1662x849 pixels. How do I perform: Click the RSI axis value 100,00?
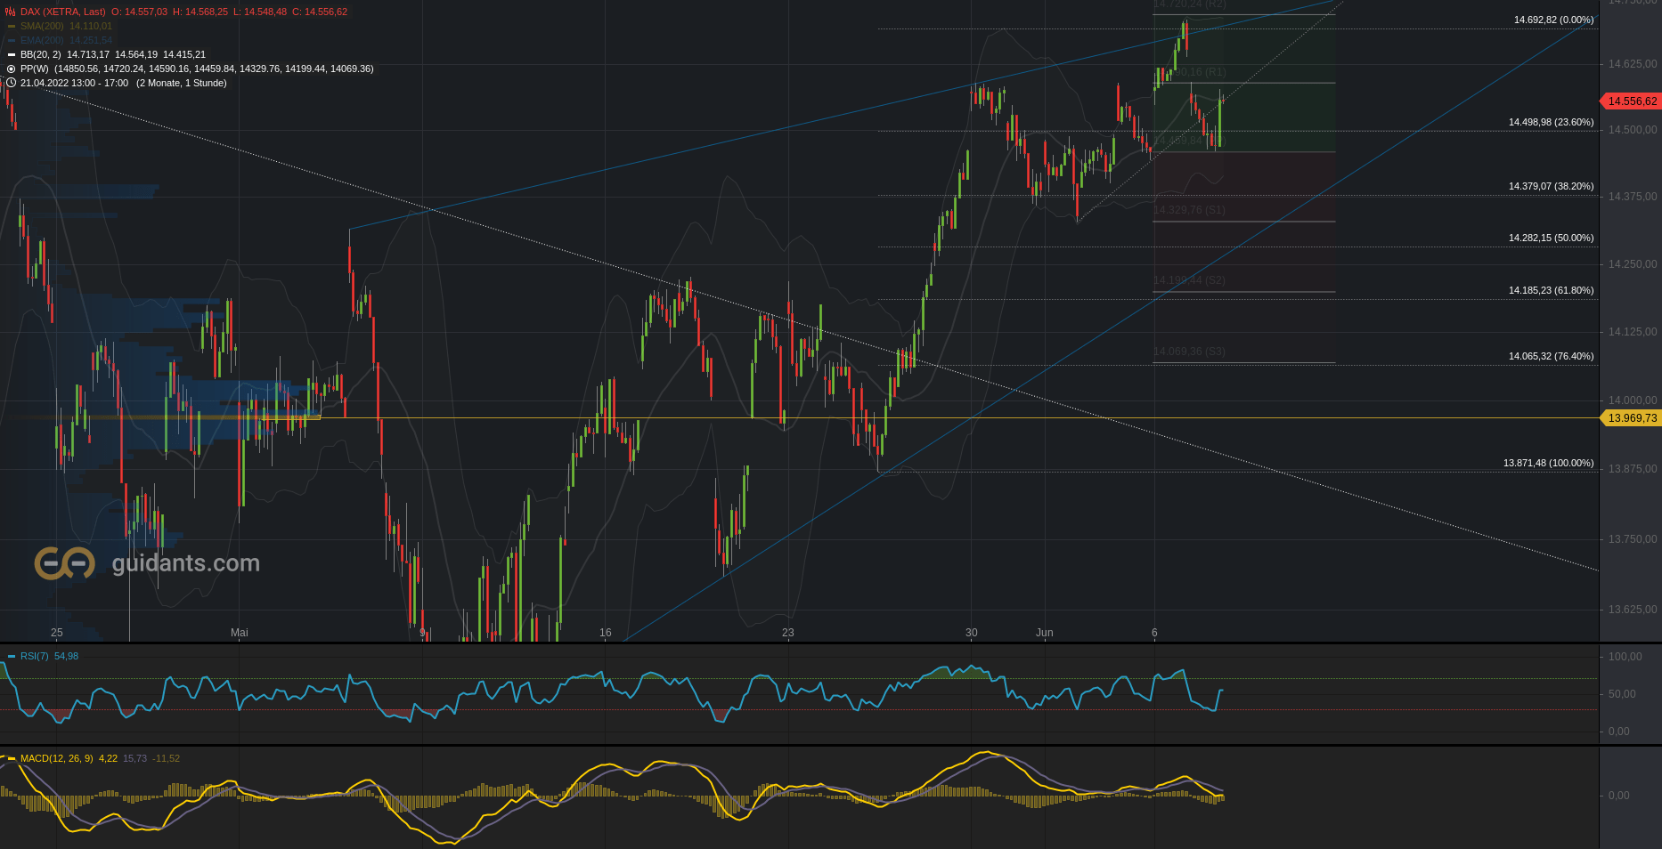[x=1625, y=657]
